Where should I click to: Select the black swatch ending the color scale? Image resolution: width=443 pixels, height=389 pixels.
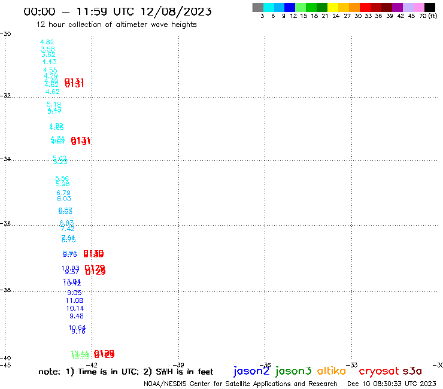(x=429, y=7)
